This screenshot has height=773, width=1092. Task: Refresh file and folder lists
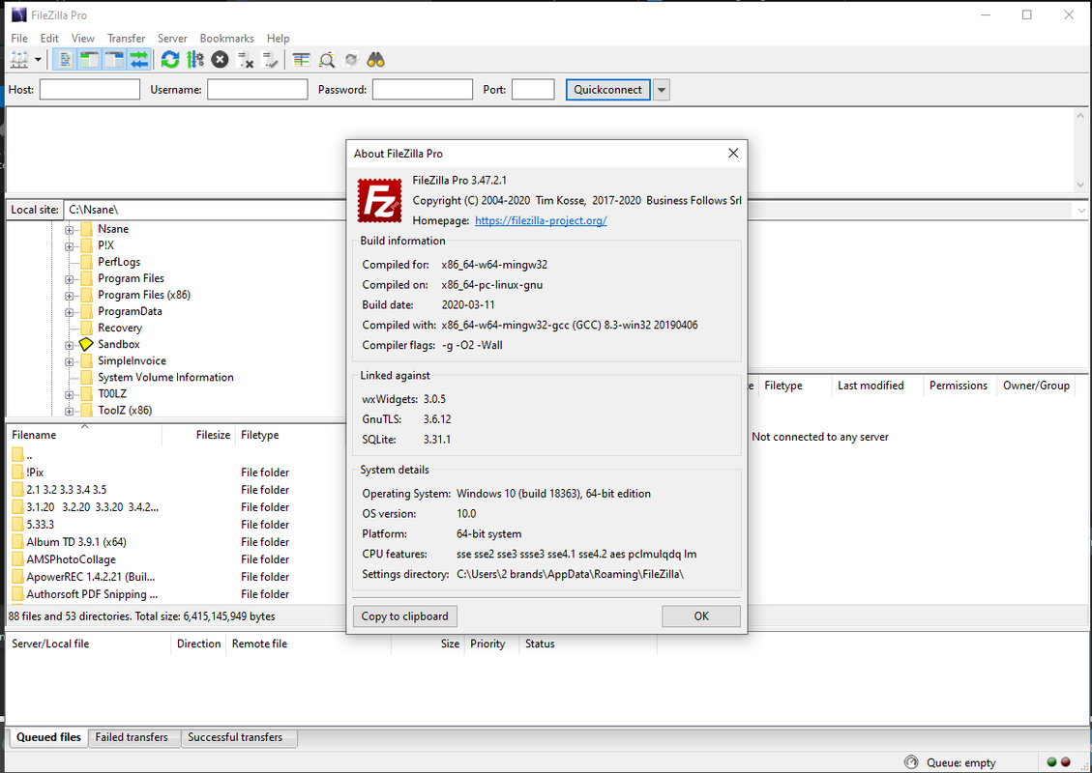tap(170, 60)
